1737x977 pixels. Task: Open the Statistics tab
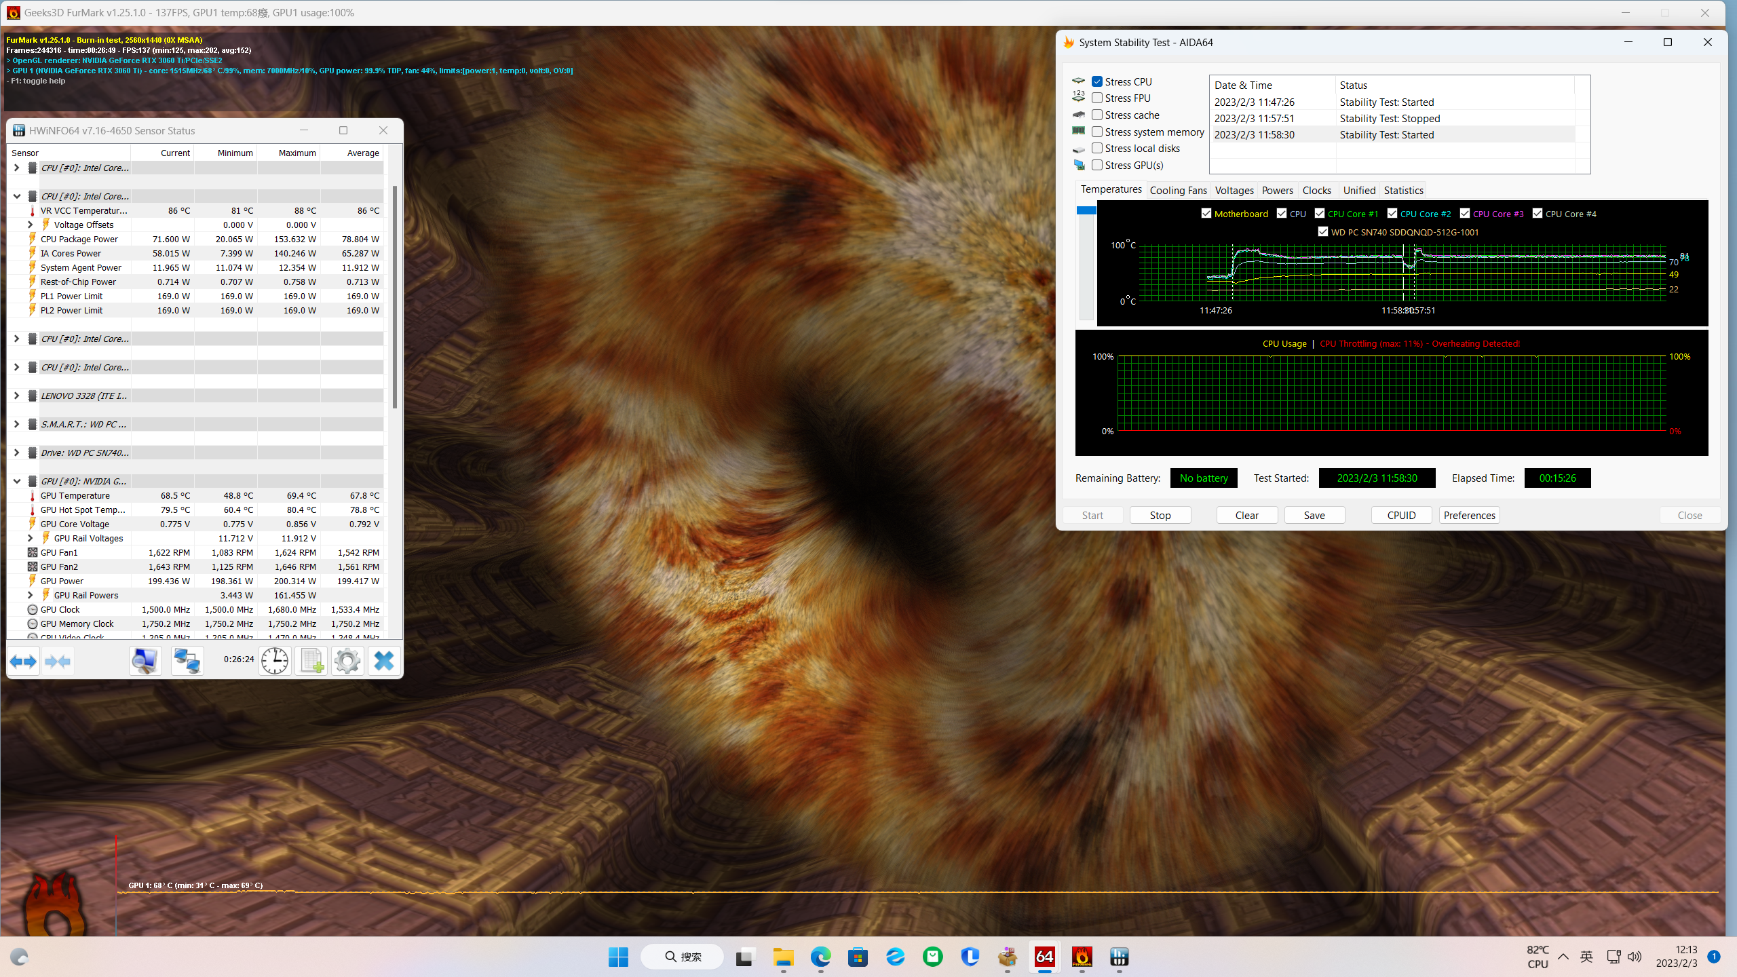(x=1403, y=190)
